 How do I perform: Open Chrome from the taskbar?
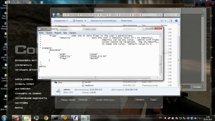coord(46,118)
